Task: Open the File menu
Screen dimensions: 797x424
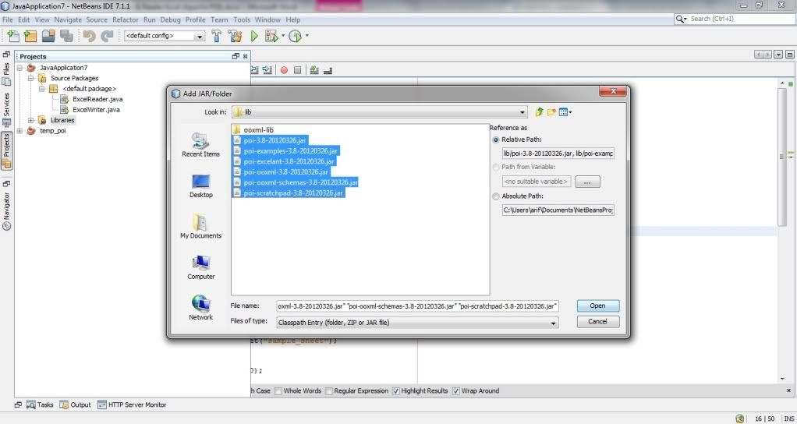Action: click(x=8, y=19)
